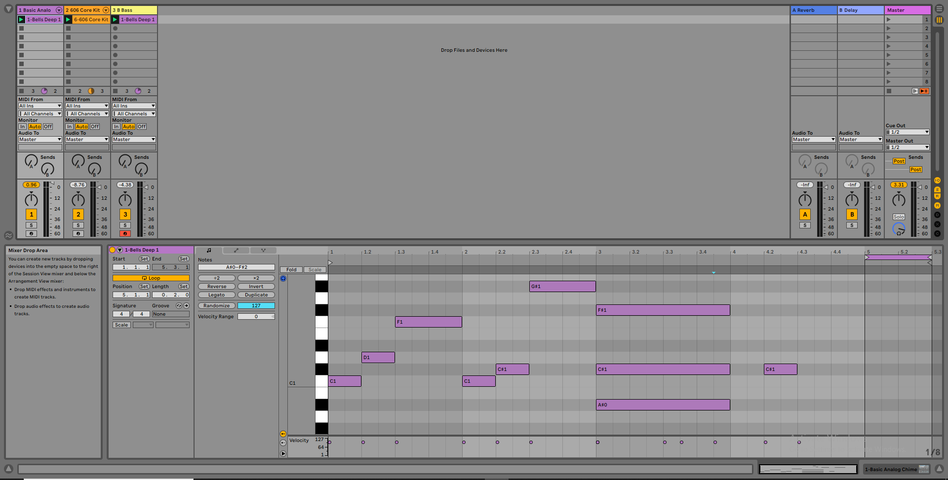
Task: Launch Master scene 1
Action: tap(889, 20)
